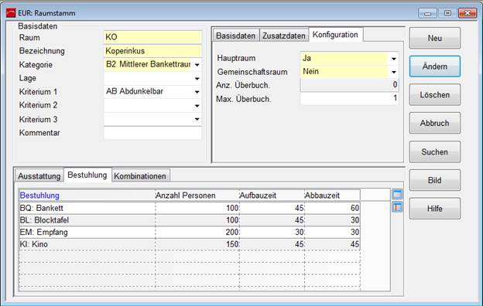Expand the Kriterium 3 dropdown

click(x=197, y=119)
